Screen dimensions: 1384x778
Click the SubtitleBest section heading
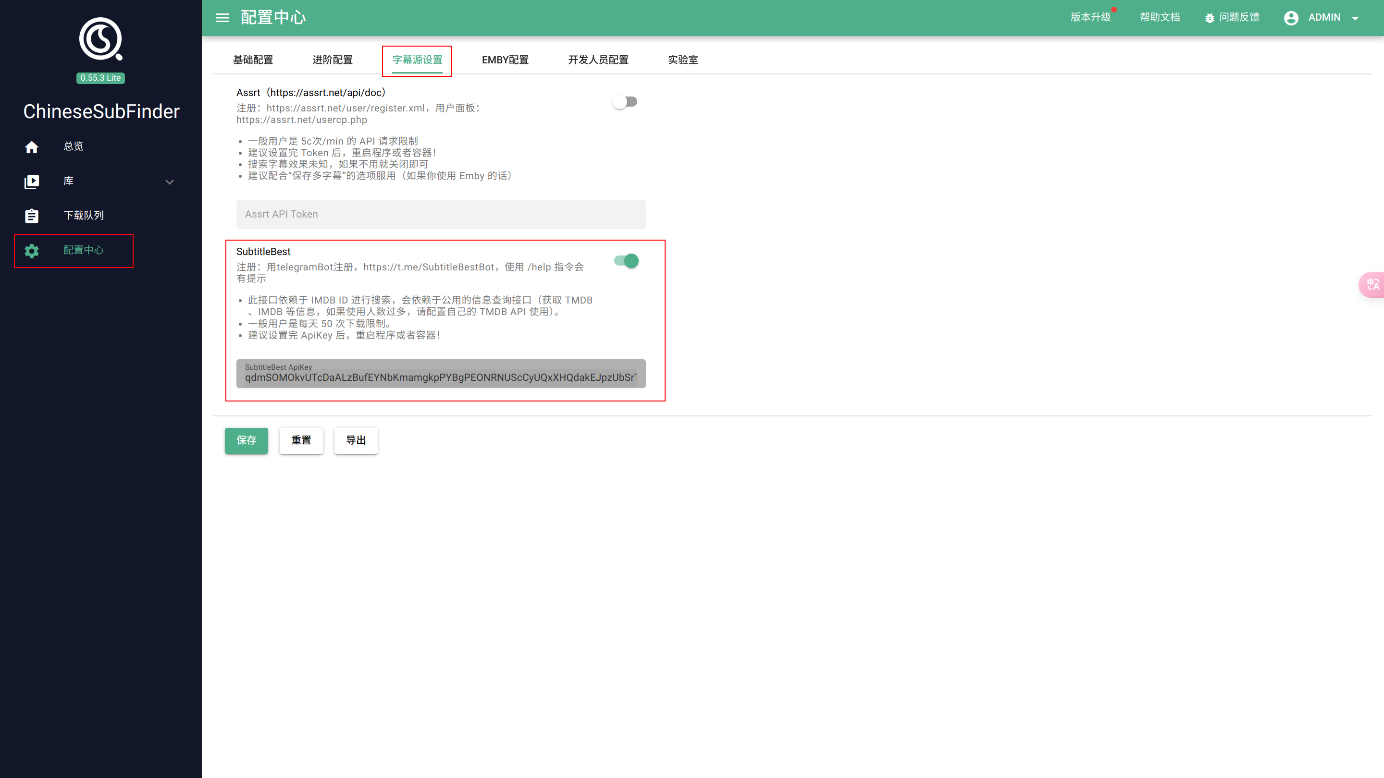coord(263,251)
